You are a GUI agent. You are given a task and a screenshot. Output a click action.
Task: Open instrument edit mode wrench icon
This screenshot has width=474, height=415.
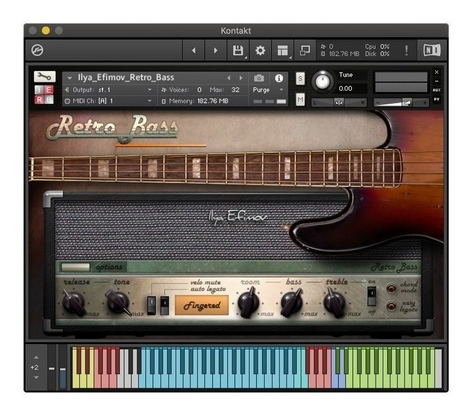(x=44, y=77)
